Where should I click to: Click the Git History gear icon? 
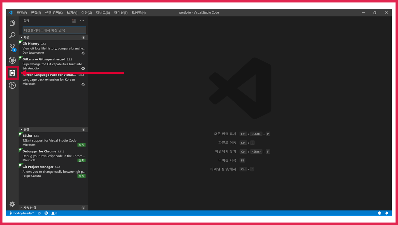(x=83, y=53)
